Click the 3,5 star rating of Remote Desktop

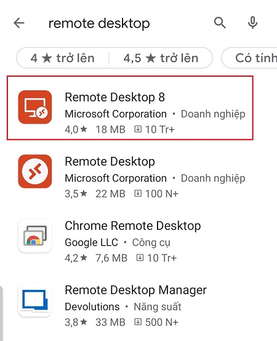(x=76, y=194)
